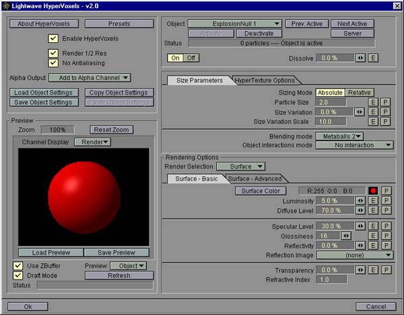
Task: Click Luminosity slider arrows button
Action: coord(360,201)
